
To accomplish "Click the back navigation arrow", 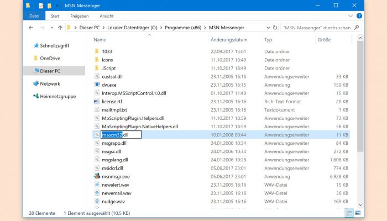I will click(x=31, y=28).
